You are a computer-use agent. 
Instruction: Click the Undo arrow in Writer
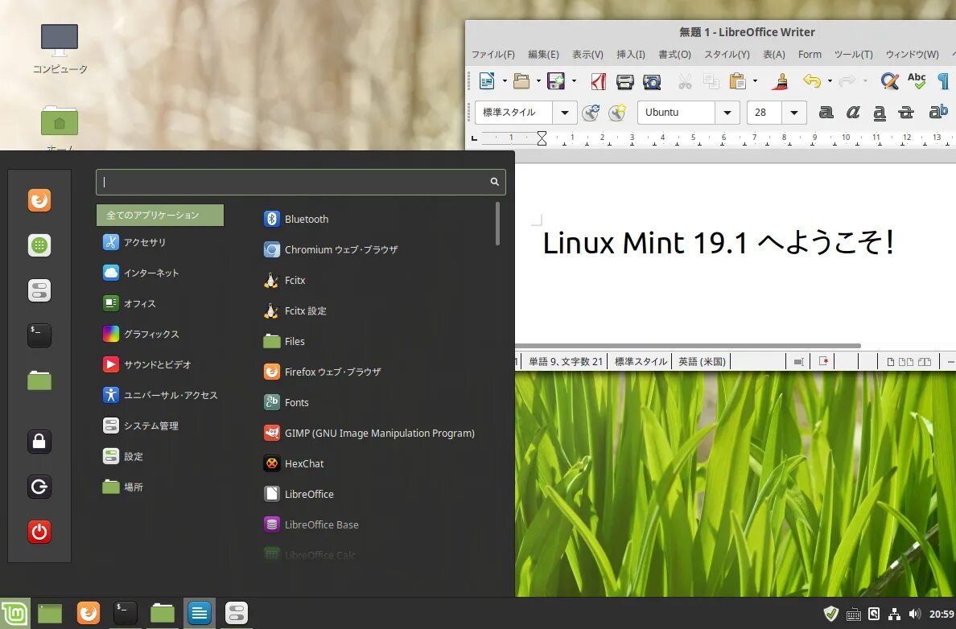pyautogui.click(x=812, y=80)
